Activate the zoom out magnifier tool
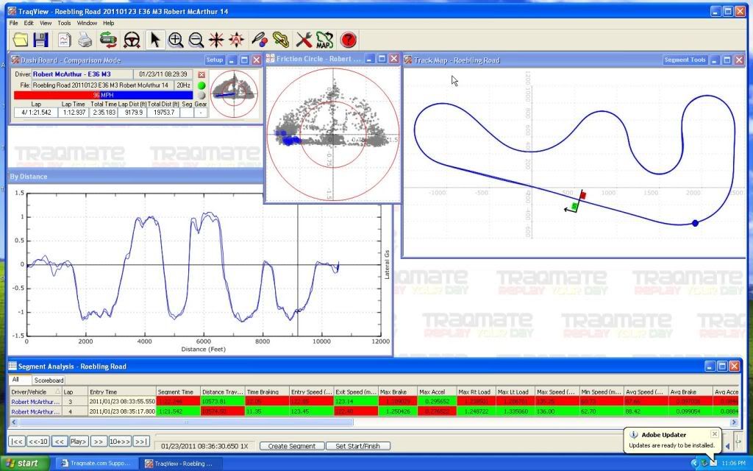The width and height of the screenshot is (753, 471). (196, 40)
